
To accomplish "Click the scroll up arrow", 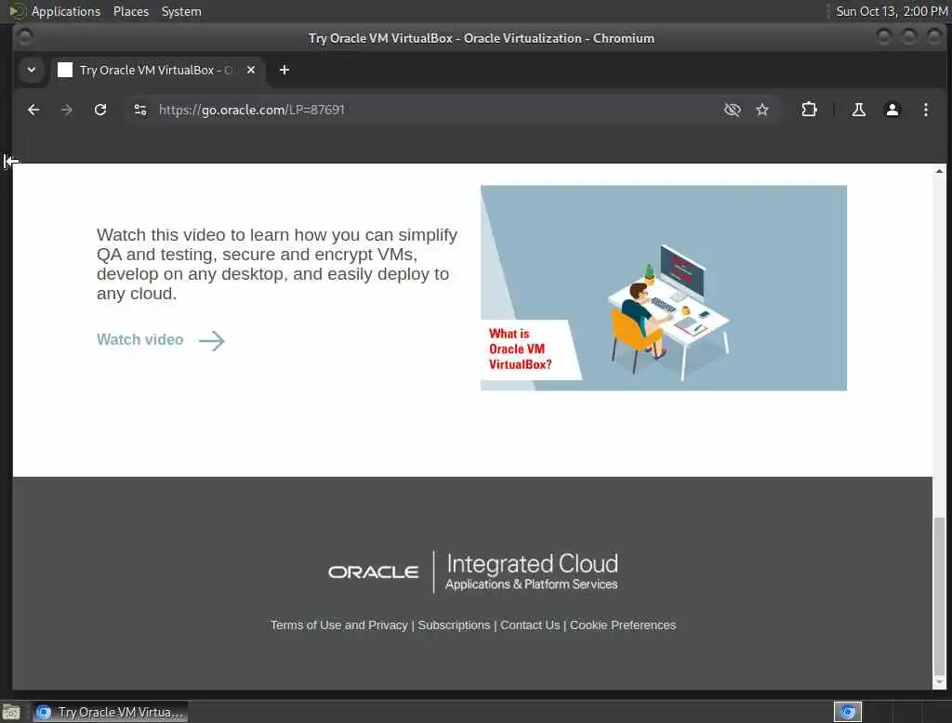I will tap(939, 171).
